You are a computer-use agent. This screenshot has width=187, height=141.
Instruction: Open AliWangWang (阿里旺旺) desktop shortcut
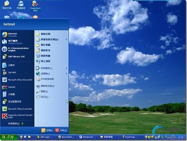point(21,5)
